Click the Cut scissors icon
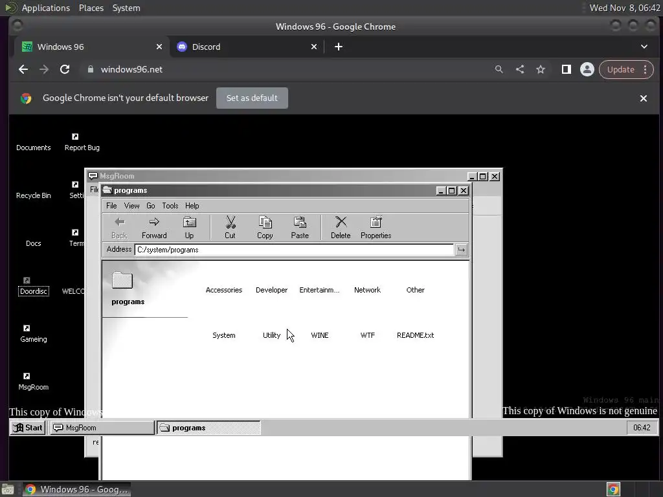The image size is (663, 497). coord(230,227)
